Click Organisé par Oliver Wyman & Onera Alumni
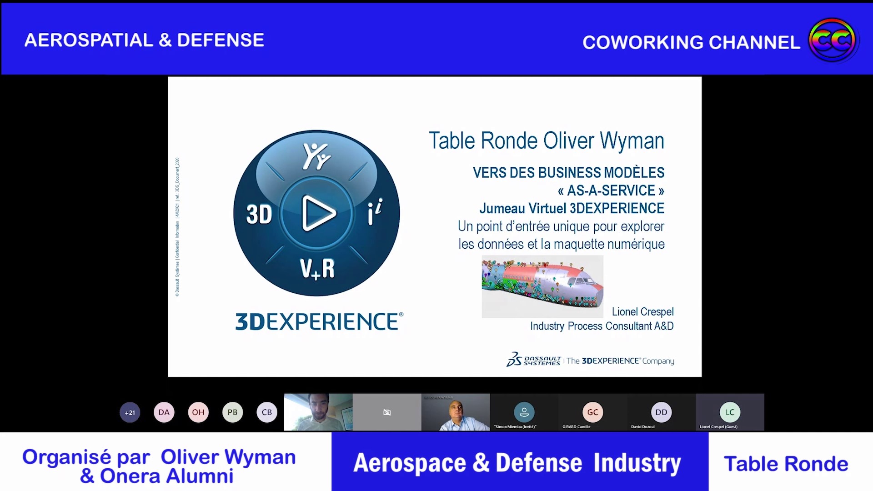The width and height of the screenshot is (873, 491). coord(159,466)
